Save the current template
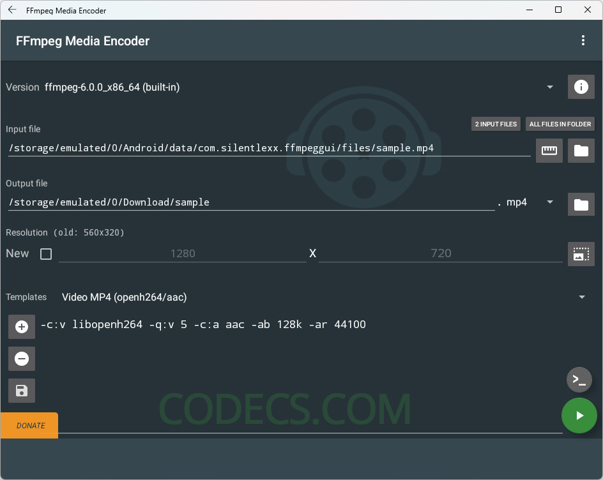Image resolution: width=603 pixels, height=480 pixels. tap(22, 391)
